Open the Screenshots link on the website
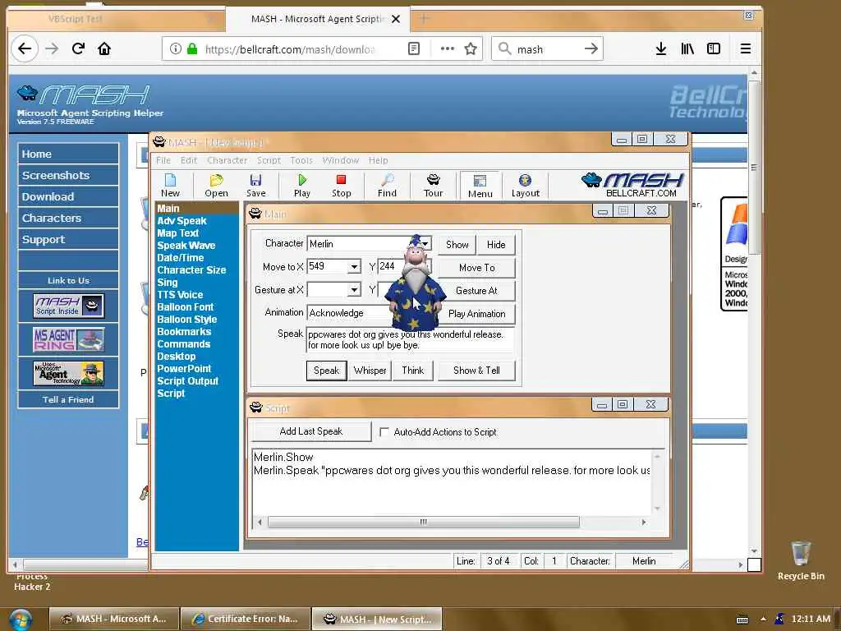 click(x=68, y=176)
